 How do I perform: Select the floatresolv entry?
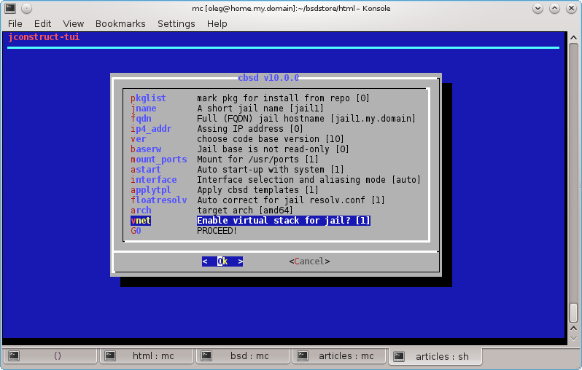(x=257, y=200)
